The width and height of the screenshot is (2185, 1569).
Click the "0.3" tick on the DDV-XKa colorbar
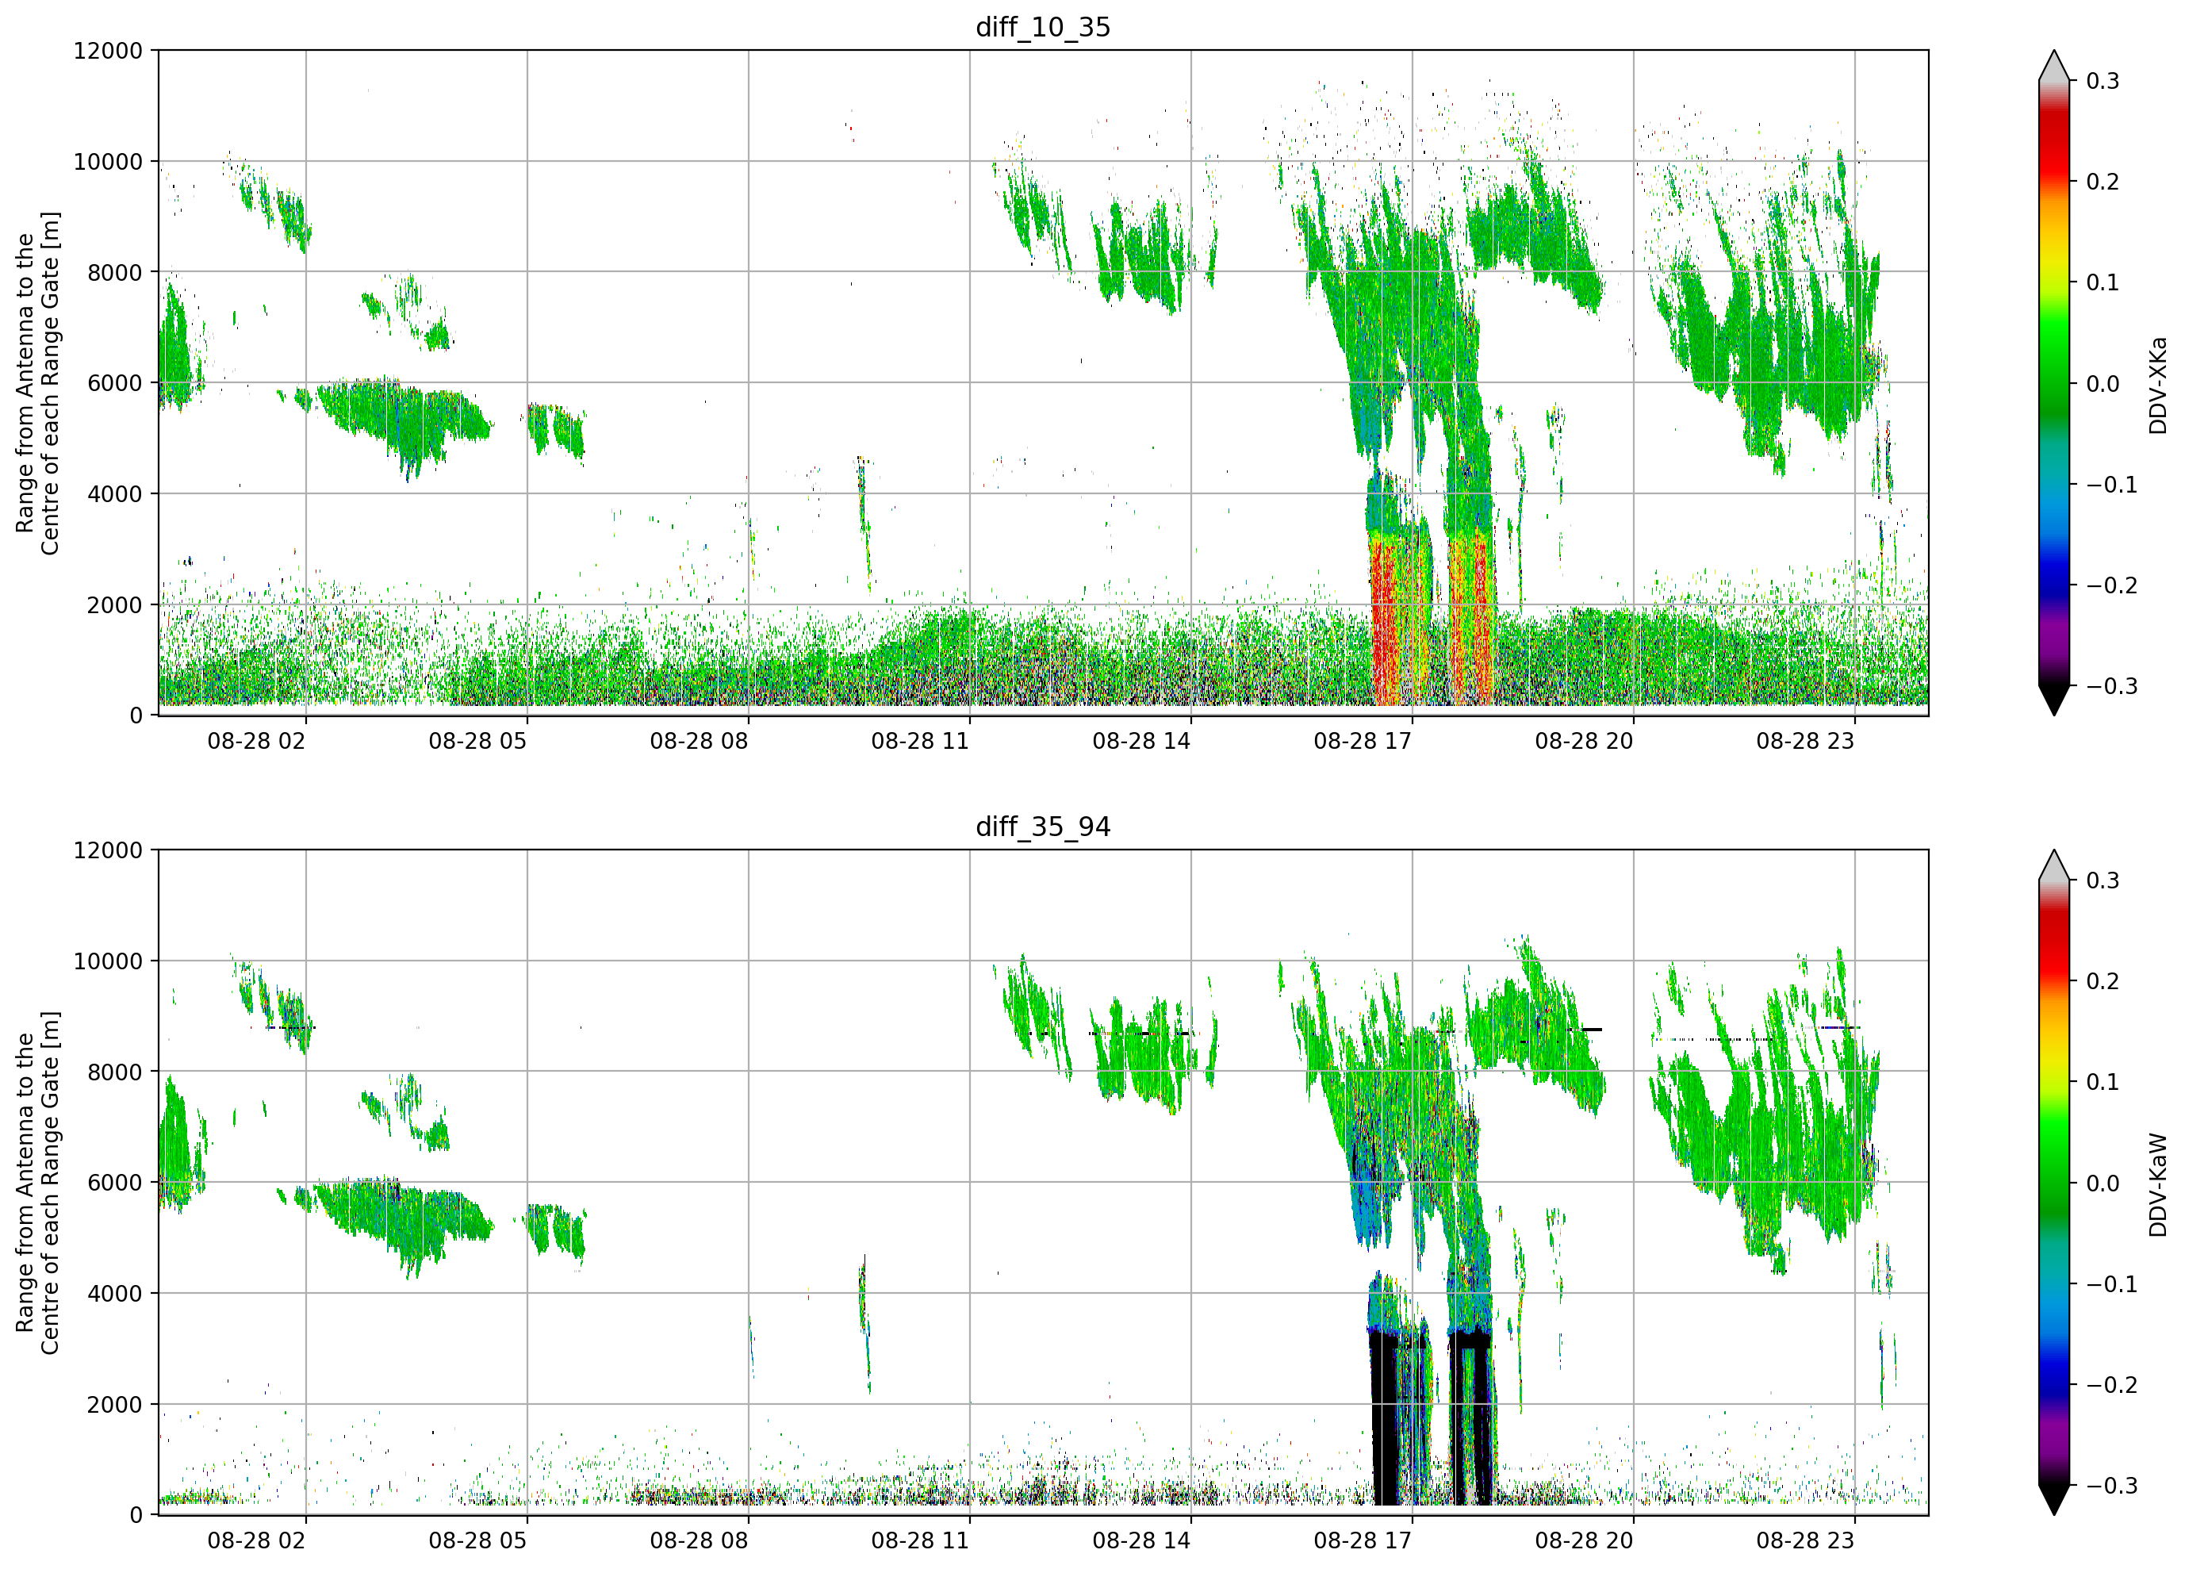click(2103, 81)
